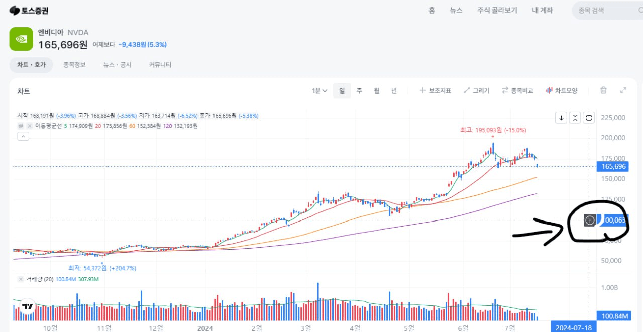Click the 20-day moving average value 175,856원
This screenshot has width=643, height=332.
point(115,126)
